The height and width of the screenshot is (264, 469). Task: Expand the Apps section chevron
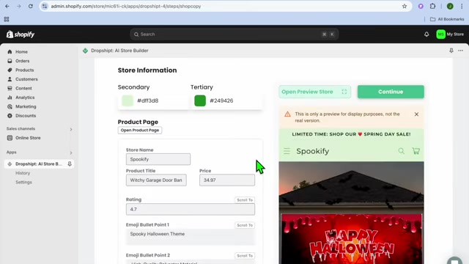pyautogui.click(x=71, y=153)
